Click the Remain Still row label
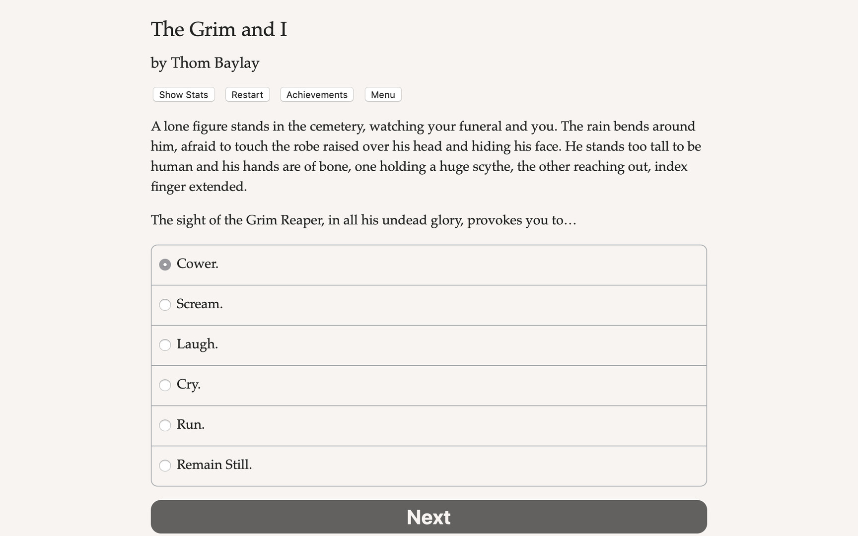858x536 pixels. 214,465
